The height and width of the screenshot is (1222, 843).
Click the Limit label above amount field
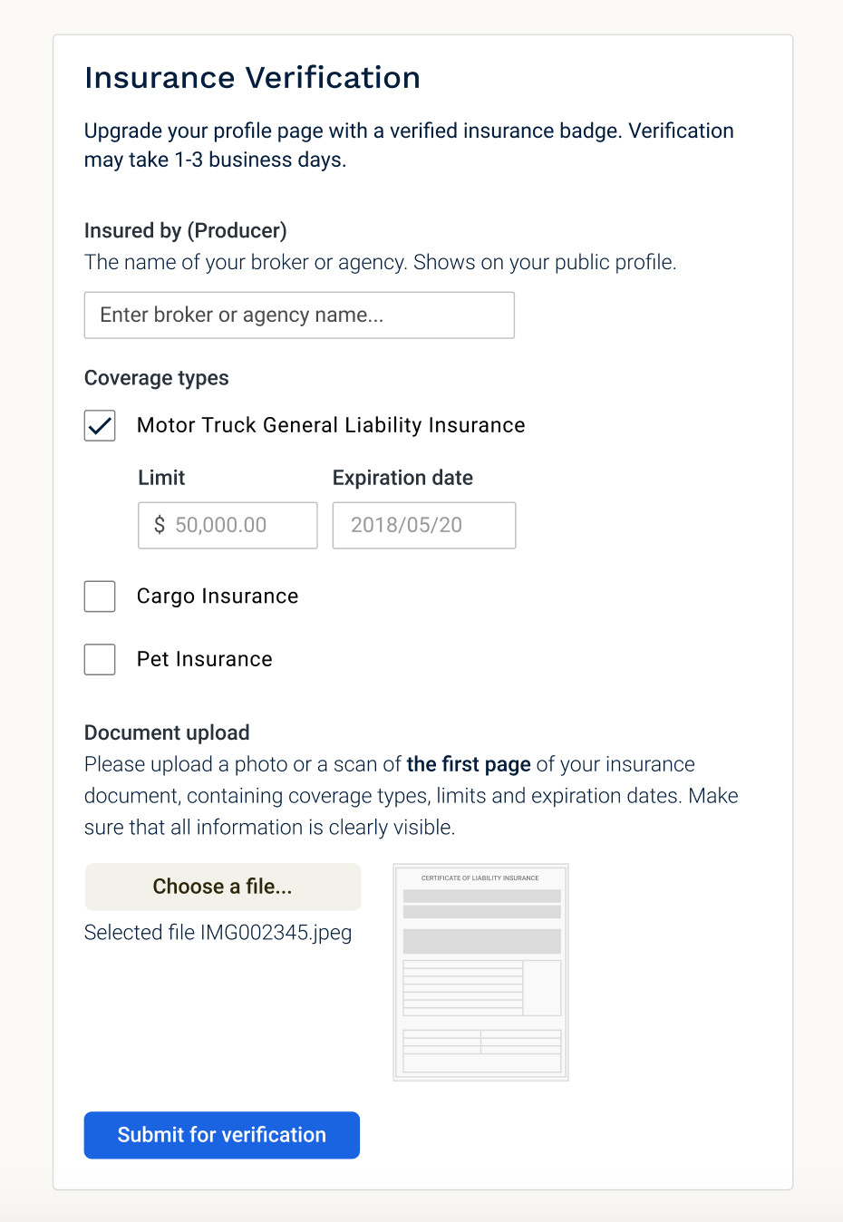(161, 478)
